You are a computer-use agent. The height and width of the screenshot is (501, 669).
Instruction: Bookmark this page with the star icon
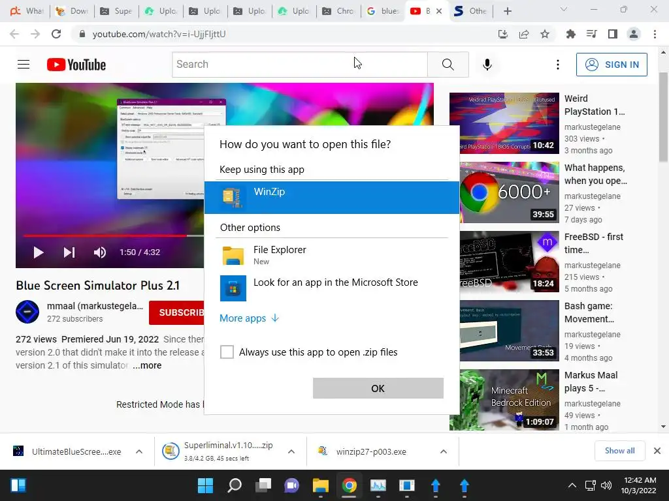pos(545,34)
